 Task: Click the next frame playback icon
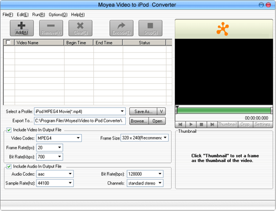tap(212, 125)
